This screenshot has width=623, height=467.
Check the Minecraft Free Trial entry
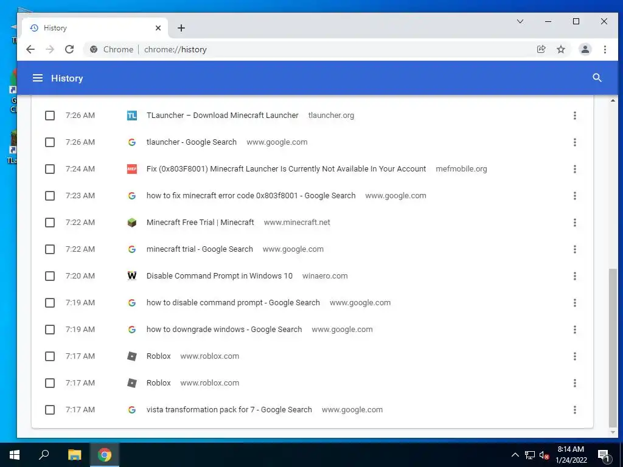coord(50,223)
